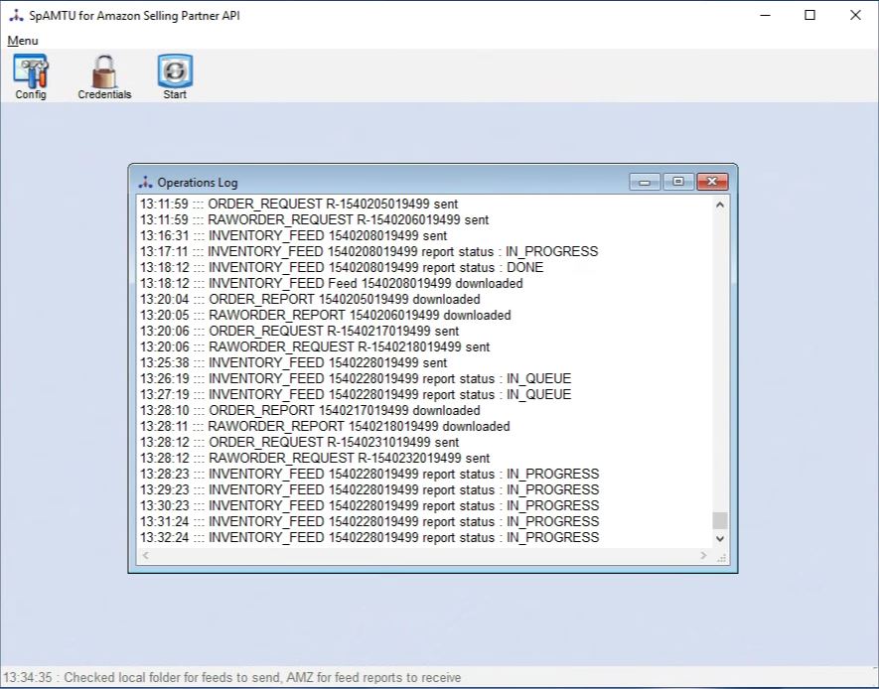The height and width of the screenshot is (689, 879).
Task: Close the Operations Log window
Action: coord(712,182)
